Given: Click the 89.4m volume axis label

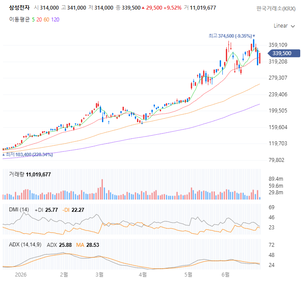Looking at the screenshot, I should [276, 179].
